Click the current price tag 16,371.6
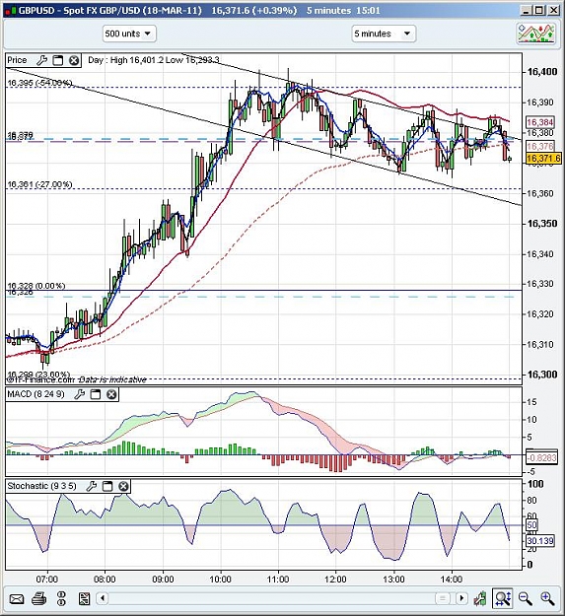 pyautogui.click(x=543, y=159)
